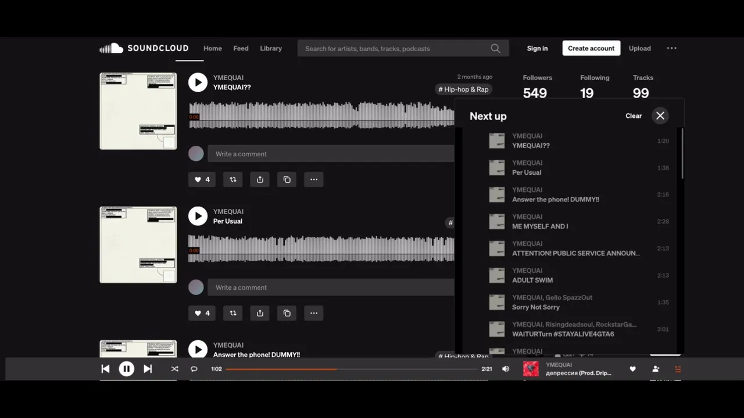Toggle repeat in the player bar
This screenshot has height=418, width=744.
click(194, 369)
